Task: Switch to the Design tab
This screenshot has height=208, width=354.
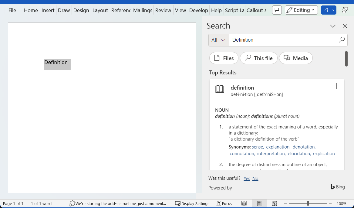Action: click(x=81, y=10)
